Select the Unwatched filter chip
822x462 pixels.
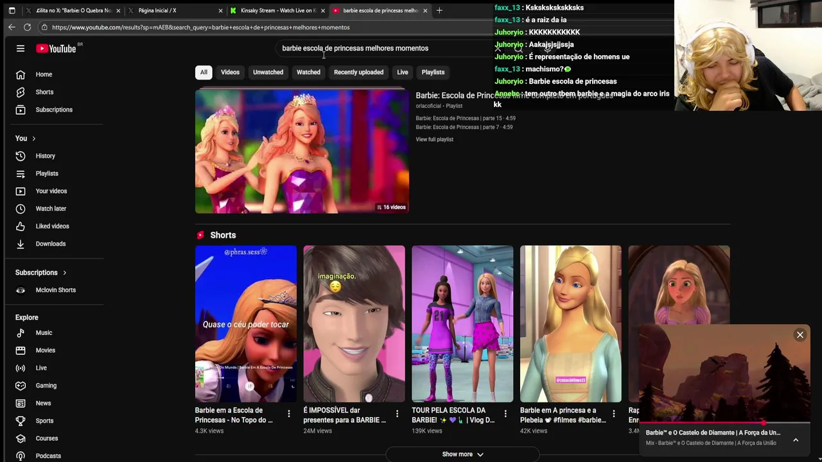coord(268,72)
